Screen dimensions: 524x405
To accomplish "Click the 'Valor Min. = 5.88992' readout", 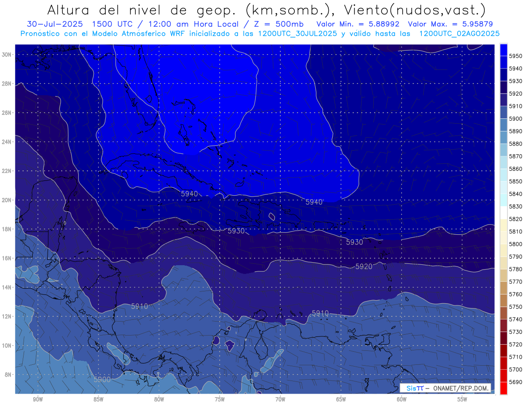I will click(359, 24).
